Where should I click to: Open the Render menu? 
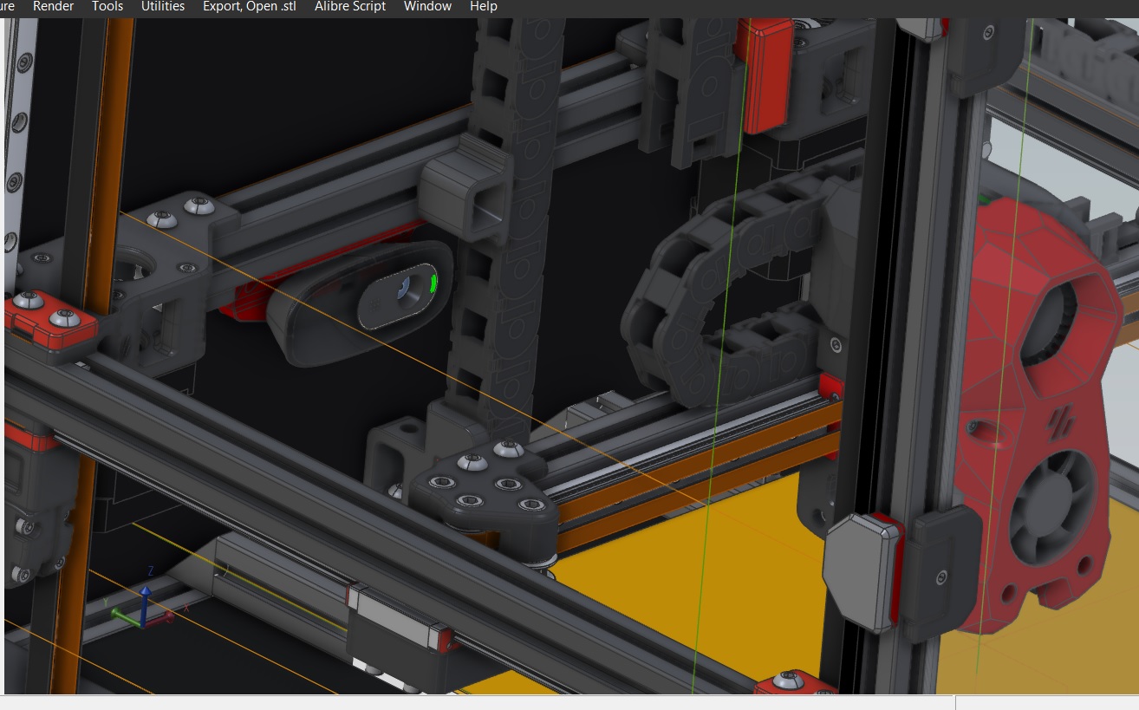(x=53, y=6)
